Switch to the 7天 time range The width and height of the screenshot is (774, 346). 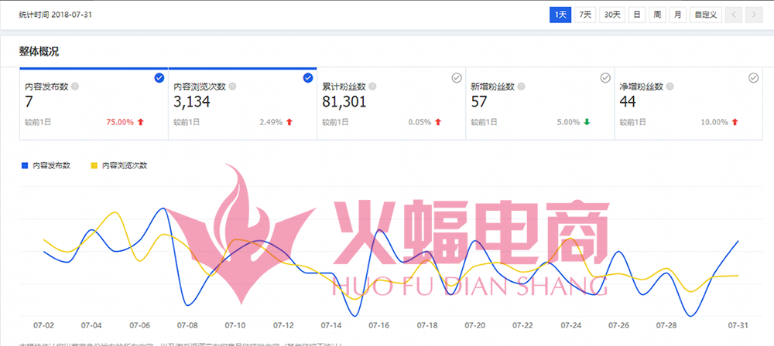click(585, 15)
